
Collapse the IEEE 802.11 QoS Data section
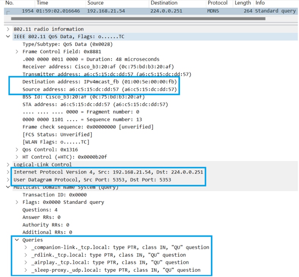(x=8, y=37)
